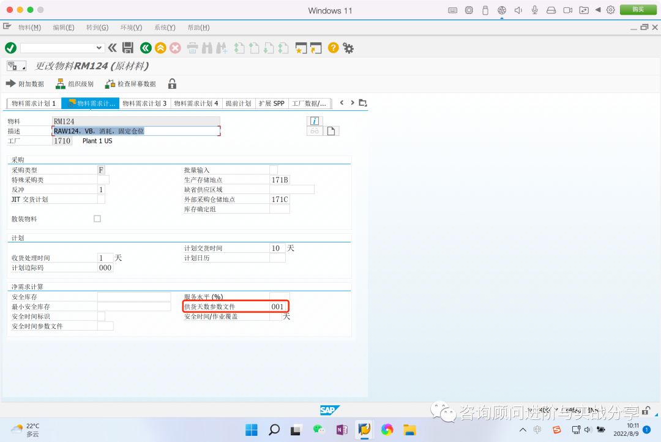Switch to 提前计划 tab
Viewport: 661px width, 442px height.
(x=238, y=103)
